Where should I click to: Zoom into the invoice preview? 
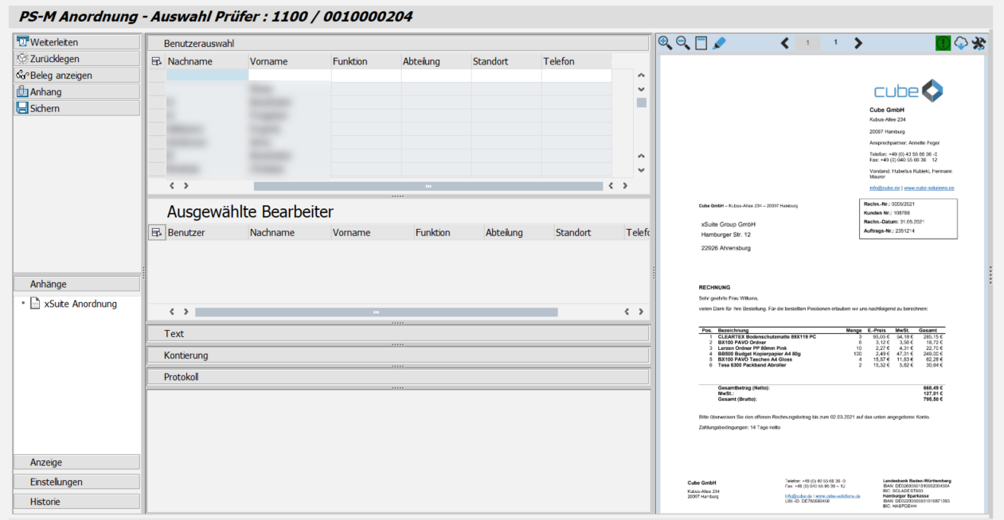(663, 43)
